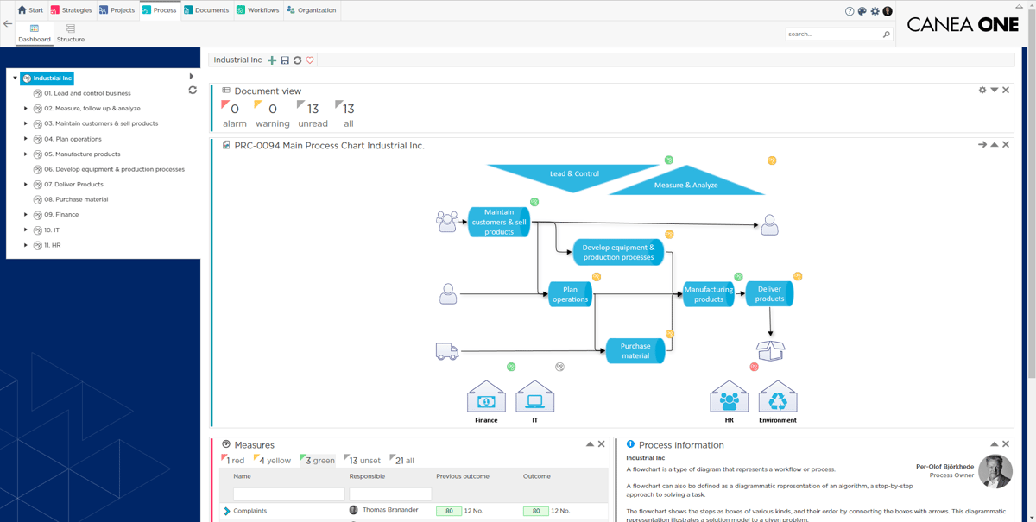Click the theme palette icon in the header

pos(861,11)
